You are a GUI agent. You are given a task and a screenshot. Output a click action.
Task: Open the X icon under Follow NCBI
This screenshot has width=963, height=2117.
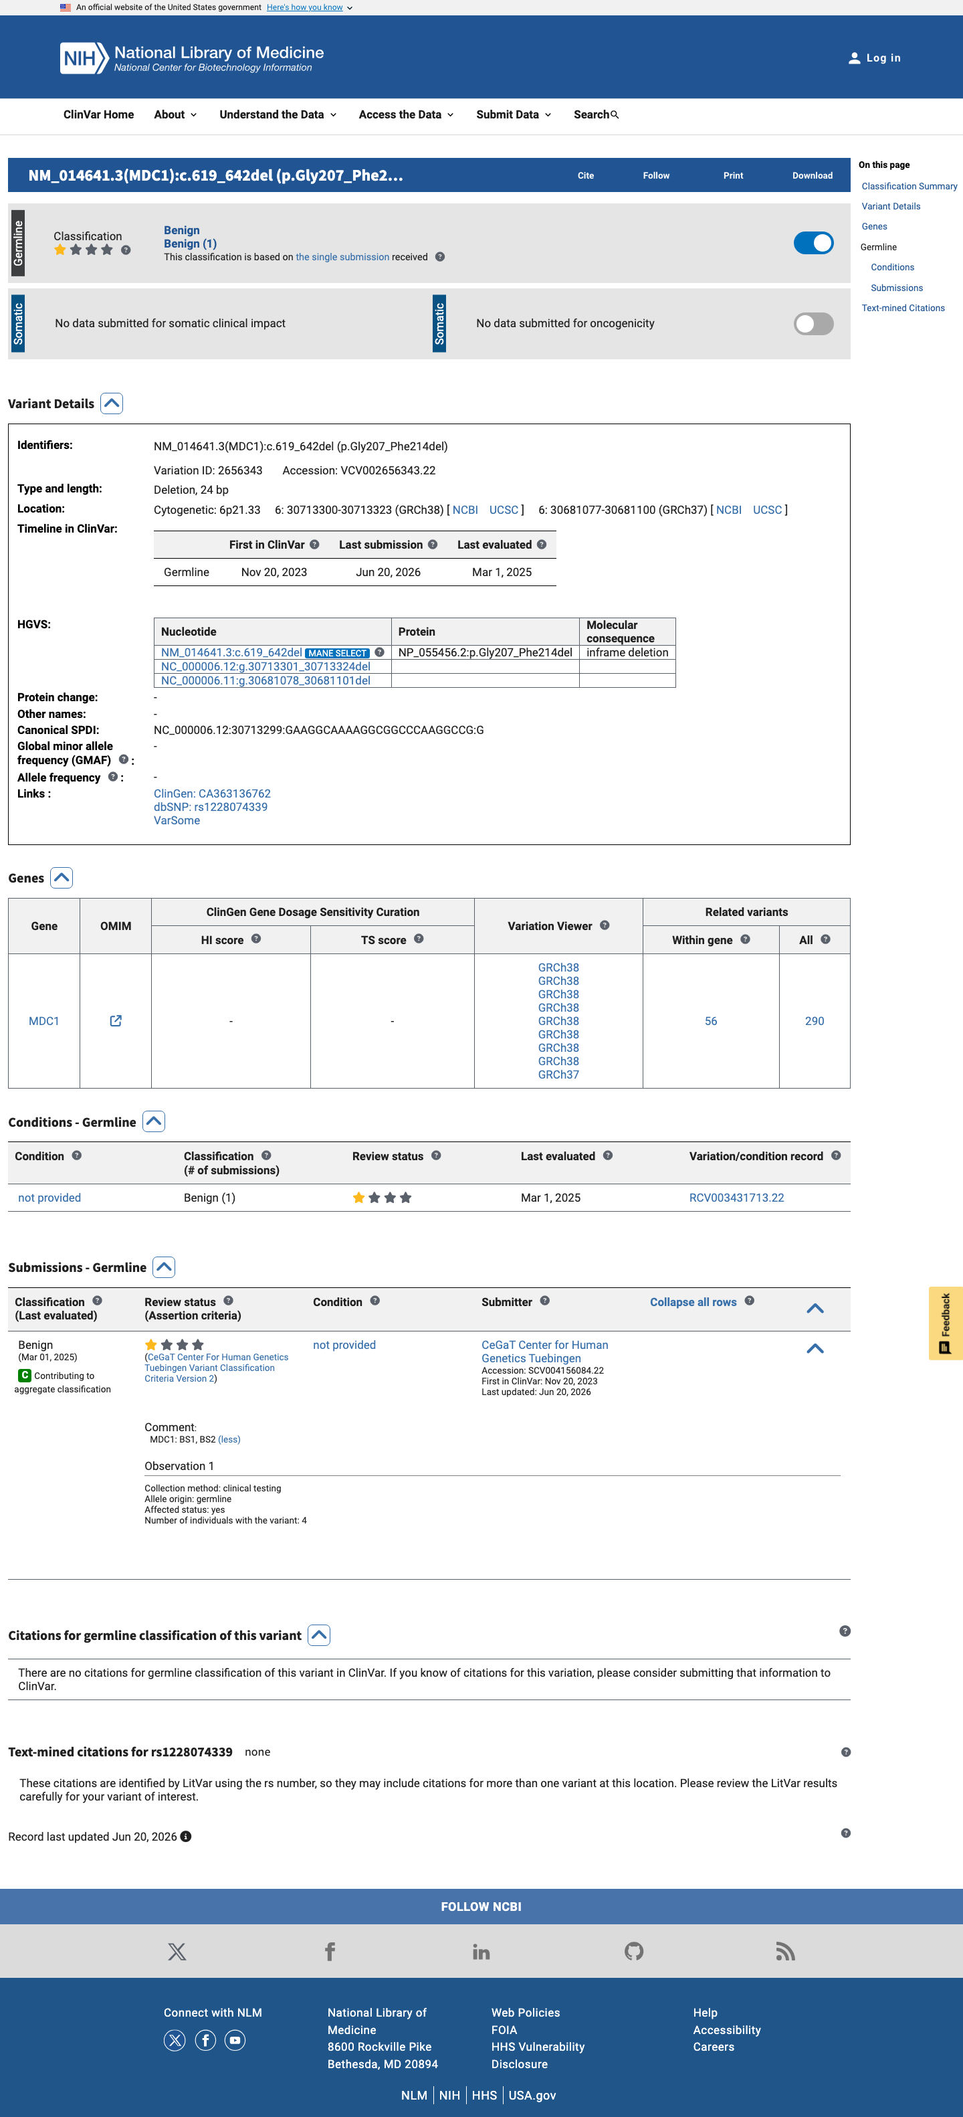[177, 1952]
